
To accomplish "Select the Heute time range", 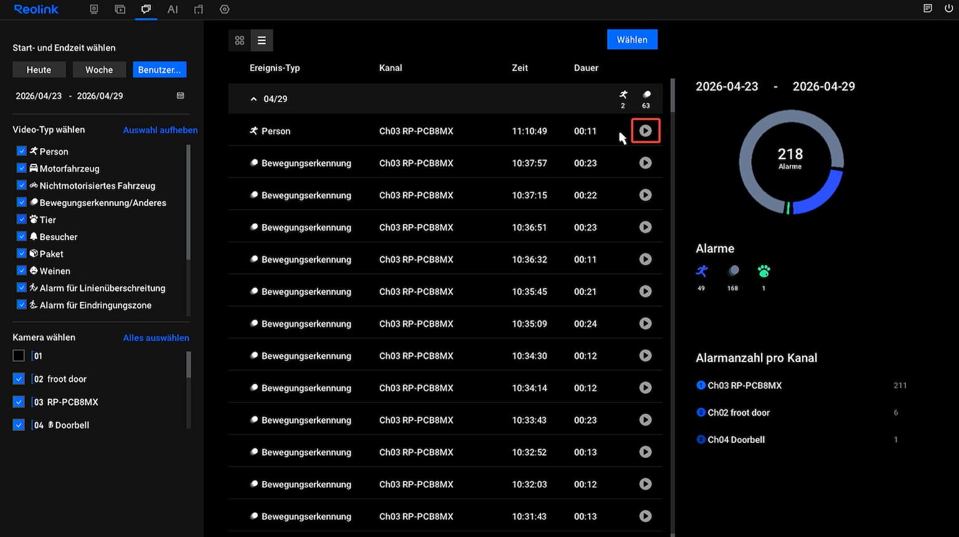I will [39, 70].
